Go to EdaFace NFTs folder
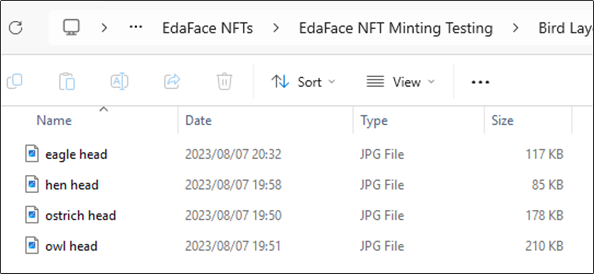594x274 pixels. (207, 28)
